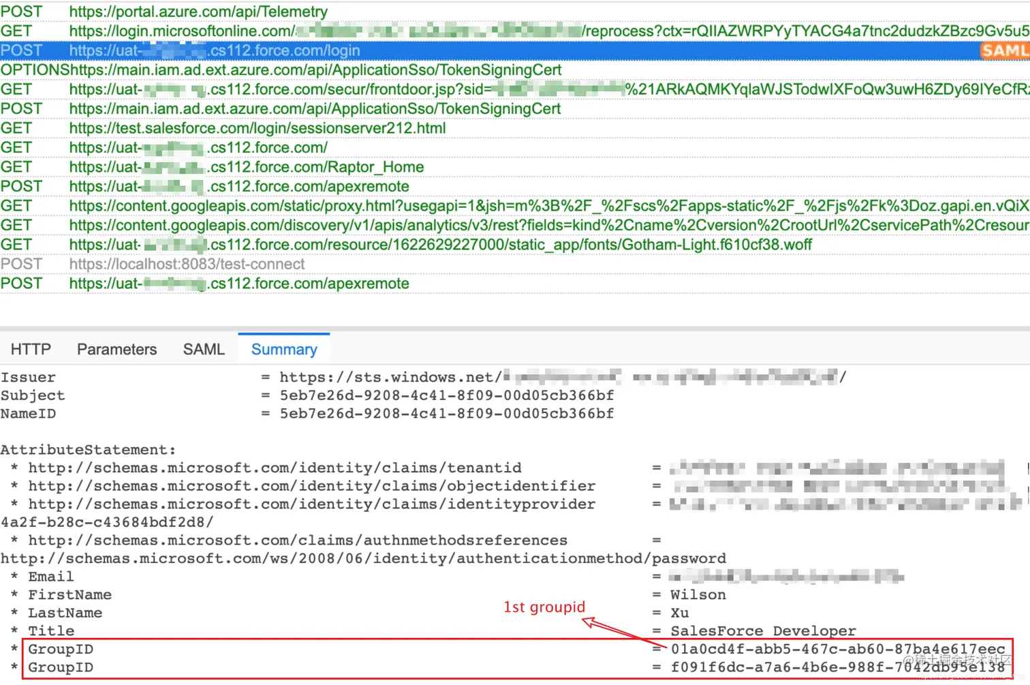Select the GET cs112.force.com/ root request
The image size is (1030, 685).
515,147
